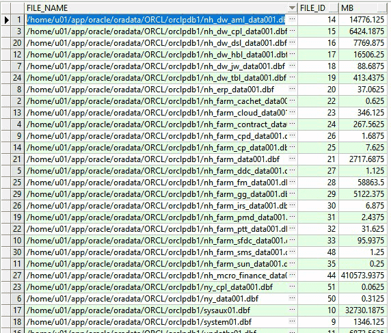Select the MB value 32730.1875
The image size is (391, 333).
pos(363,310)
